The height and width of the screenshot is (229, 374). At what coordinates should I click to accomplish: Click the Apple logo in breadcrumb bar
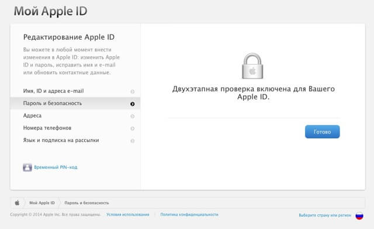coord(17,203)
